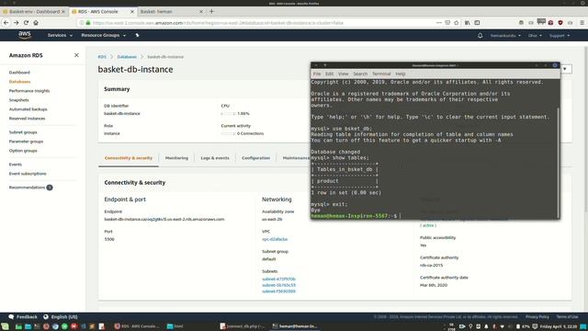Viewport: 588px width, 331px height.
Task: Open the VPC id link under Networking
Action: (275, 239)
